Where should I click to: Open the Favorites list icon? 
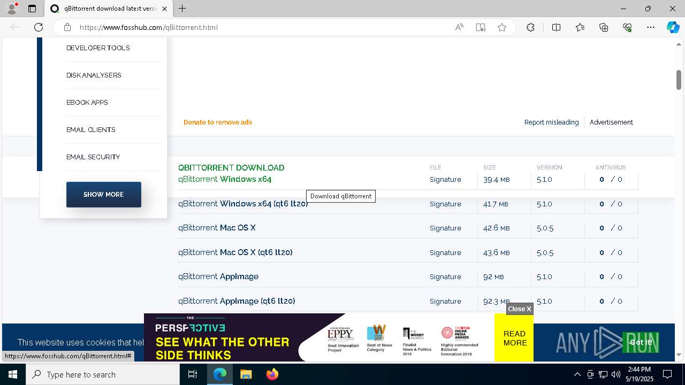(x=580, y=27)
